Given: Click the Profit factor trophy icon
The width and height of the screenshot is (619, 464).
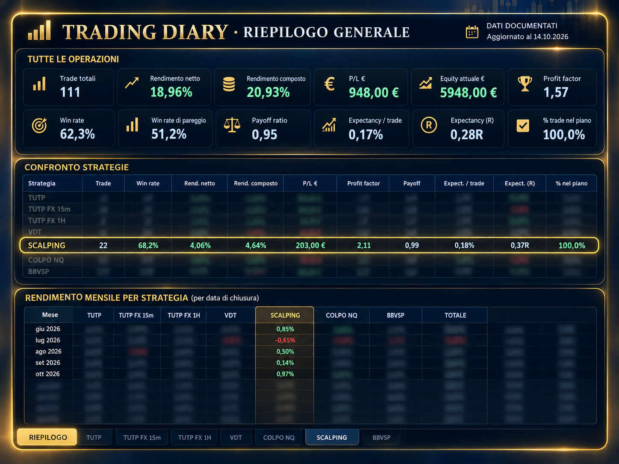Looking at the screenshot, I should coord(525,84).
